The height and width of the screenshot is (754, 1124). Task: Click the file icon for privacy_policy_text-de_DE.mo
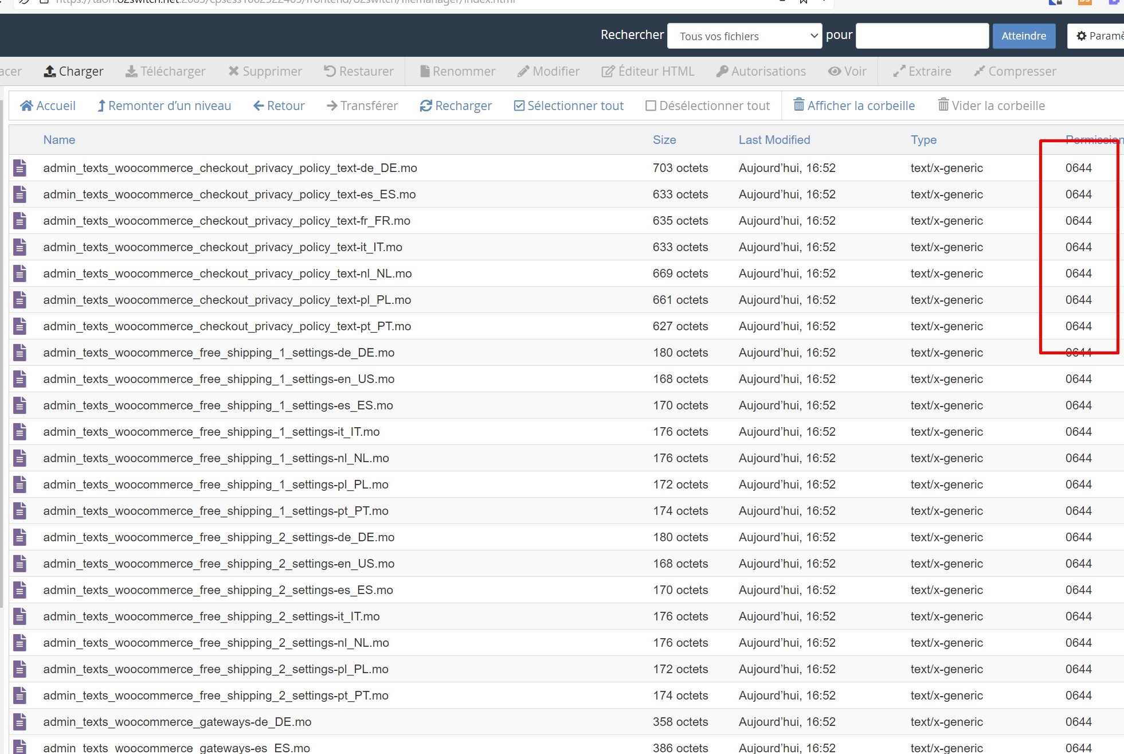[20, 168]
